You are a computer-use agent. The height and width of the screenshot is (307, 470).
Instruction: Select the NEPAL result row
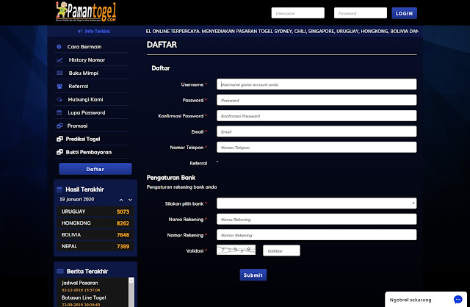click(x=95, y=247)
